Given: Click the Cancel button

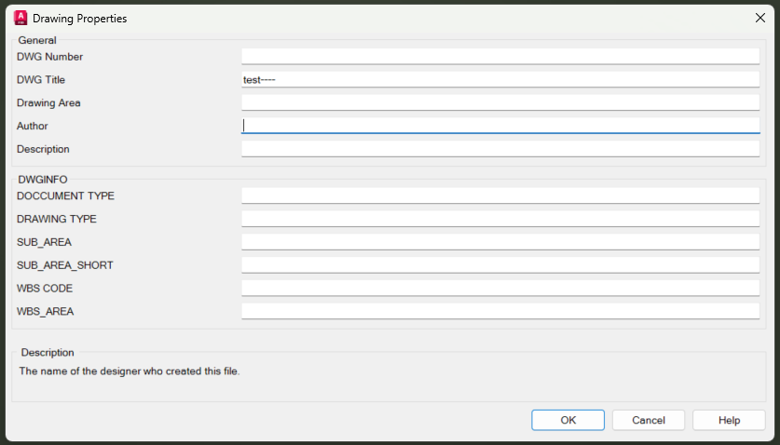Looking at the screenshot, I should 649,420.
